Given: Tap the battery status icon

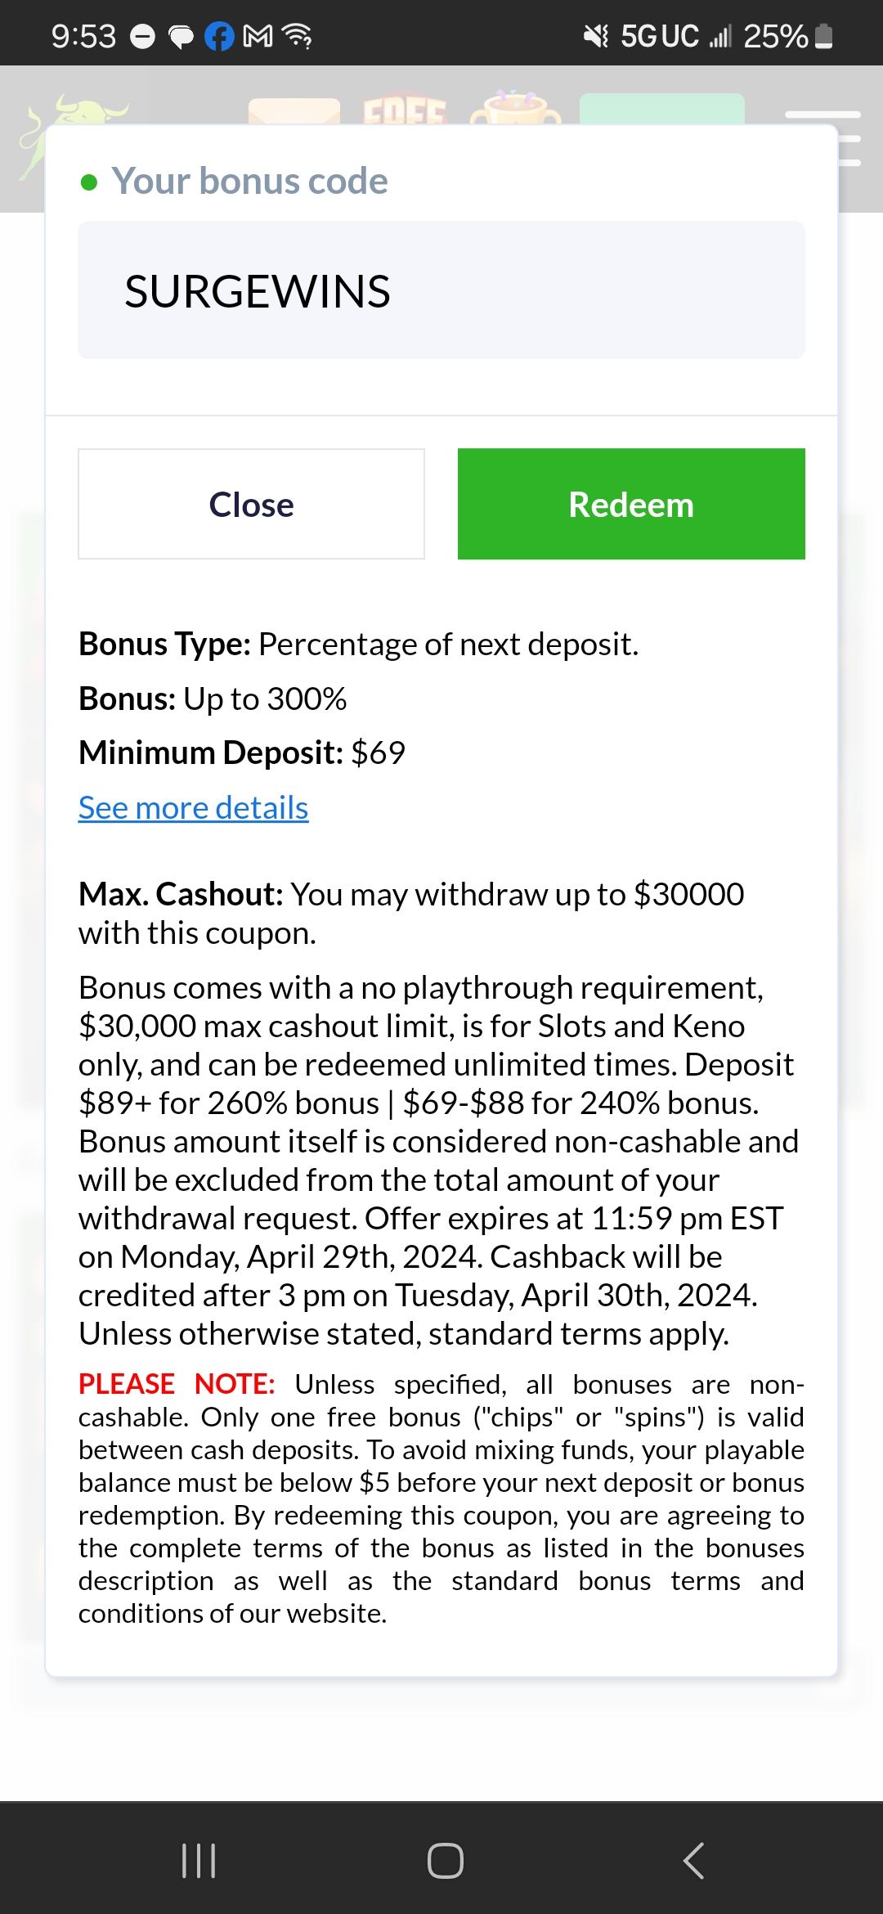Looking at the screenshot, I should pyautogui.click(x=824, y=37).
